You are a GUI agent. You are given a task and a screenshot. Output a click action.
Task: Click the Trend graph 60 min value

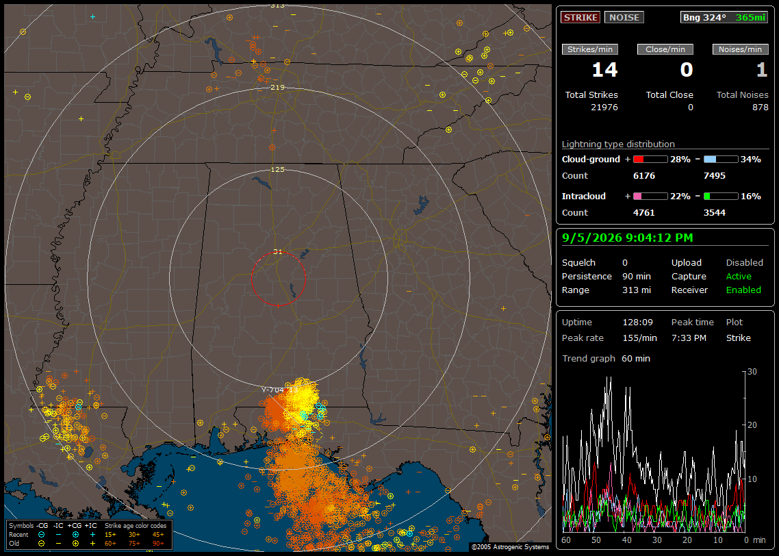click(x=636, y=358)
